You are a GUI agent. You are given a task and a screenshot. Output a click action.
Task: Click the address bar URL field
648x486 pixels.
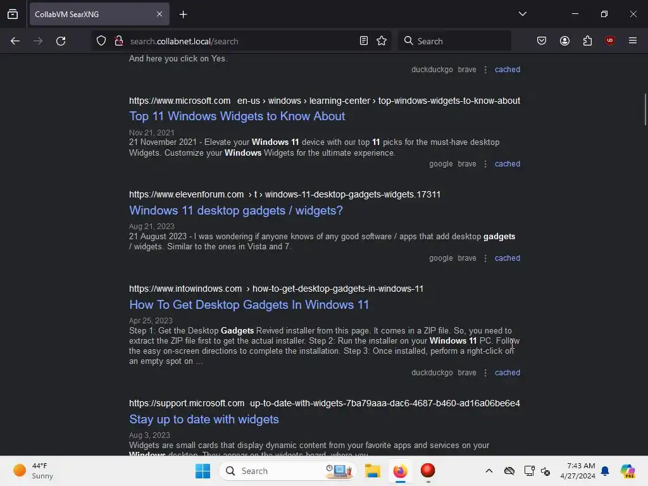[x=241, y=41]
